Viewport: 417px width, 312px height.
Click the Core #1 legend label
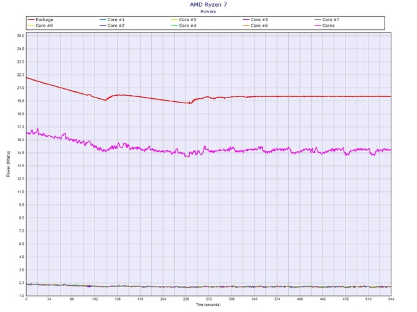(116, 20)
